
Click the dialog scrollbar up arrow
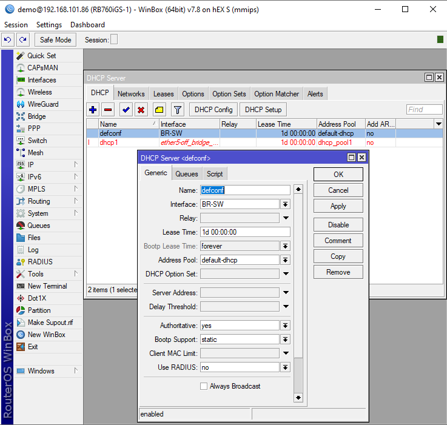tap(298, 189)
